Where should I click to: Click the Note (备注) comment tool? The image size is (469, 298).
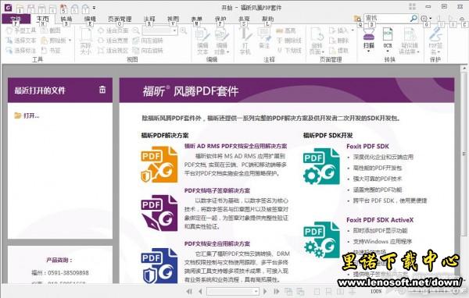pyautogui.click(x=264, y=39)
